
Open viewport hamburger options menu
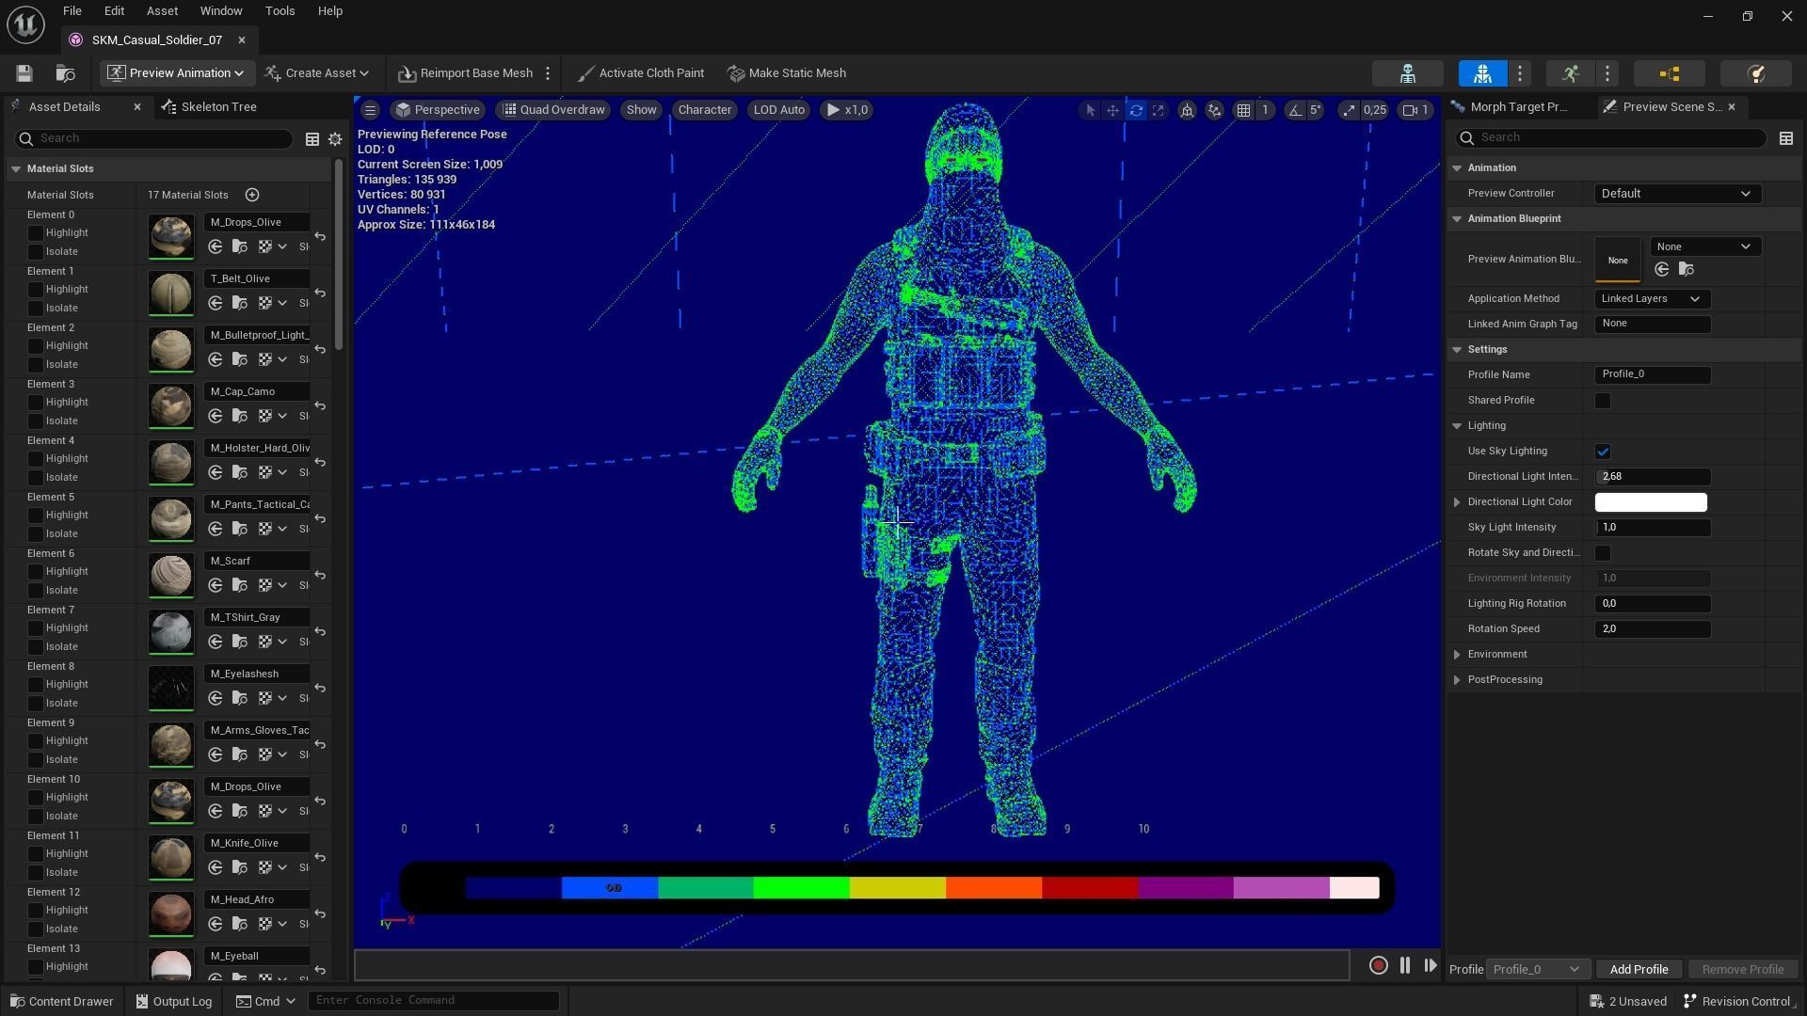(x=370, y=110)
